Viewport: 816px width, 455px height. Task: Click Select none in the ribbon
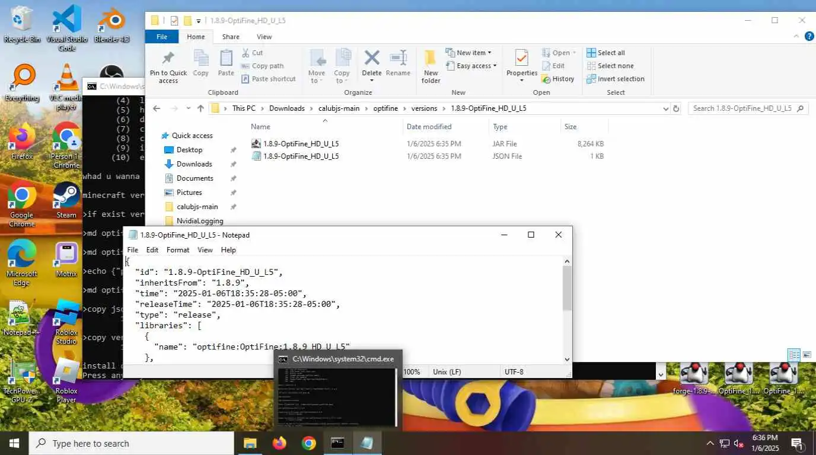(610, 66)
